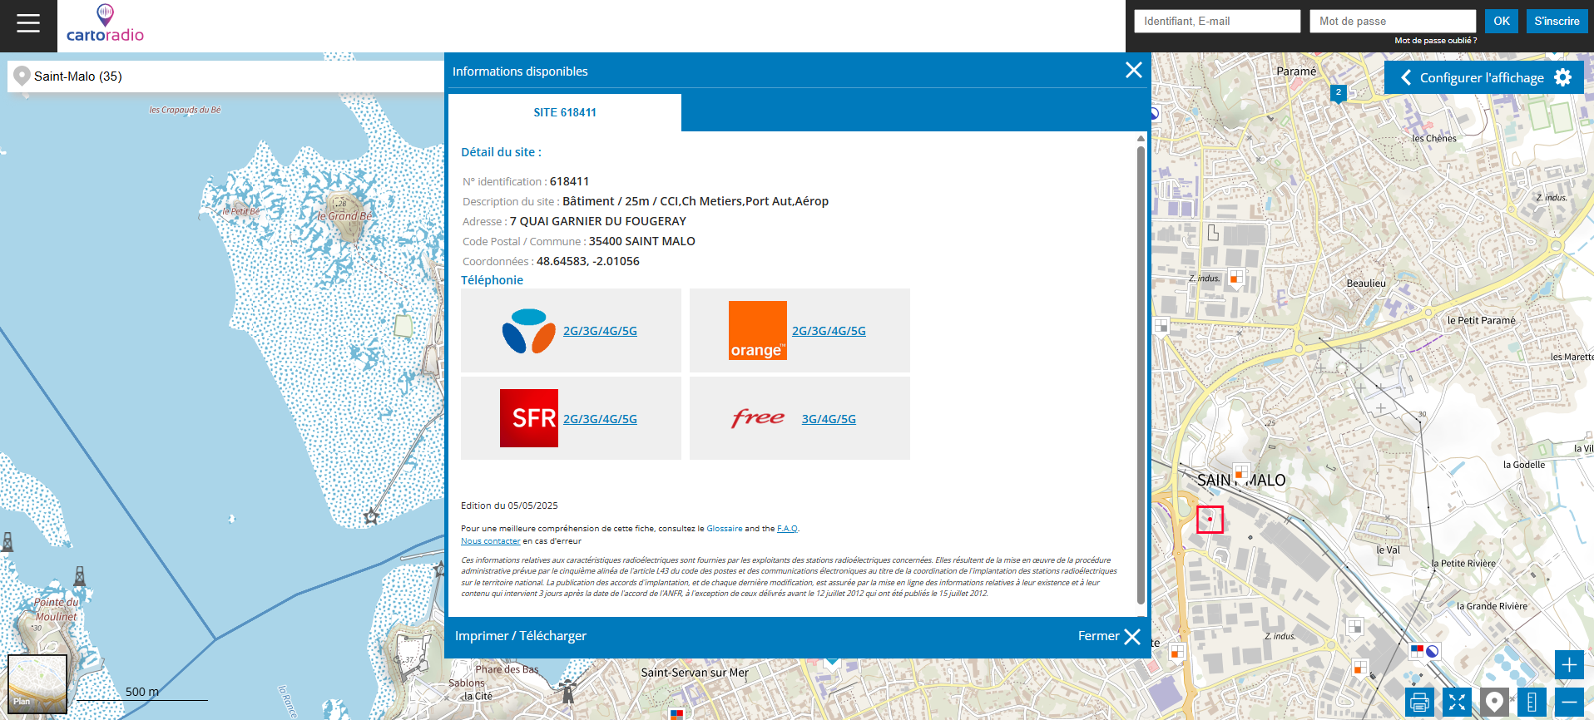
Task: Open Bouygues 2G/3G/4G/5G details link
Action: (x=600, y=331)
